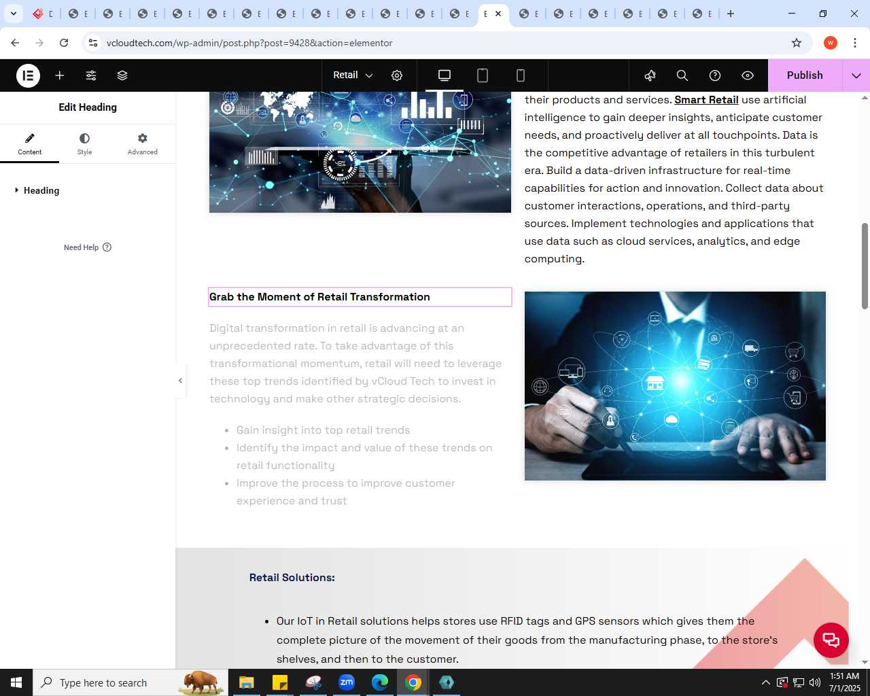Open the Need Help link
870x696 pixels.
click(88, 247)
